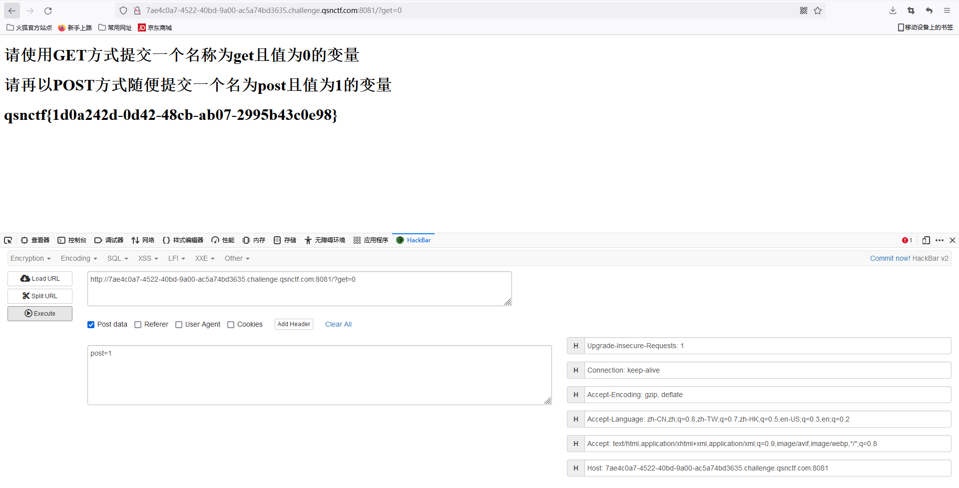Screen dimensions: 959x488
Task: Open the 应用程序 (Application) panel tab
Action: point(371,240)
